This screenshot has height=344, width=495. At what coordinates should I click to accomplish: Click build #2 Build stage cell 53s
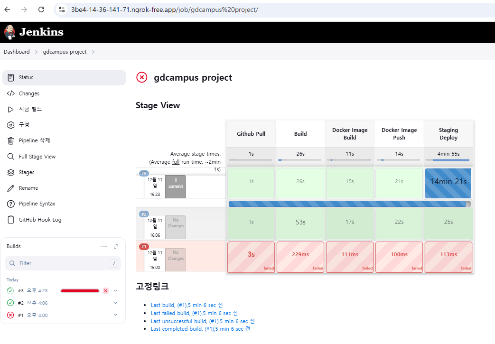click(x=300, y=224)
